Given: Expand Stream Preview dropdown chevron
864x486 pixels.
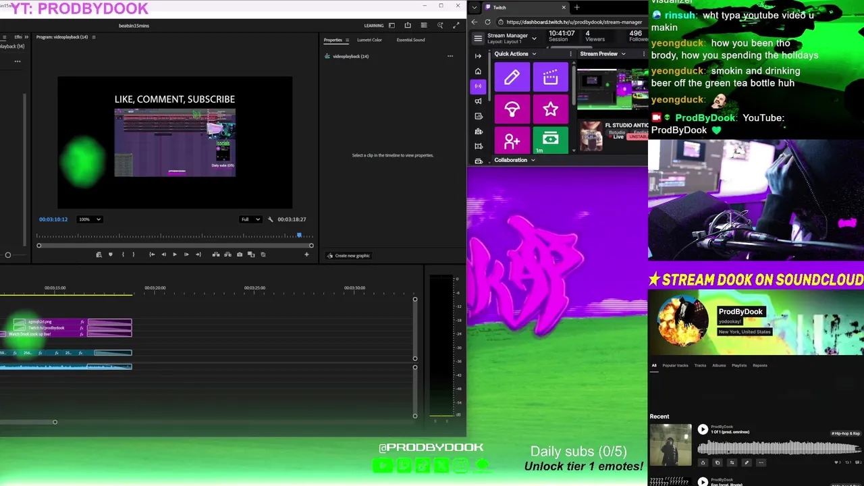Looking at the screenshot, I should click(623, 54).
